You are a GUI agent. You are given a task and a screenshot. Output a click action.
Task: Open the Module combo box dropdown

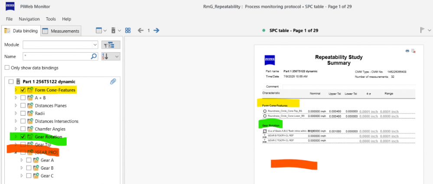95,44
